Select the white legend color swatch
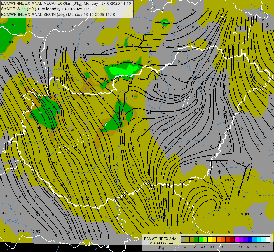 [x=268, y=239]
